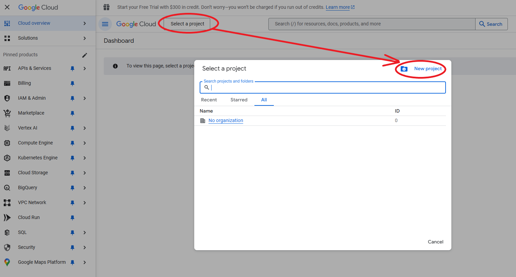Viewport: 516px width, 277px height.
Task: Select the All tab
Action: pos(264,100)
